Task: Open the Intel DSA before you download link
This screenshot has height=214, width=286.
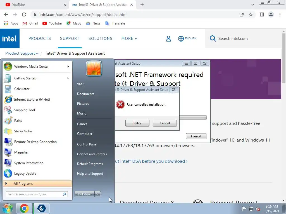Action: tap(151, 161)
